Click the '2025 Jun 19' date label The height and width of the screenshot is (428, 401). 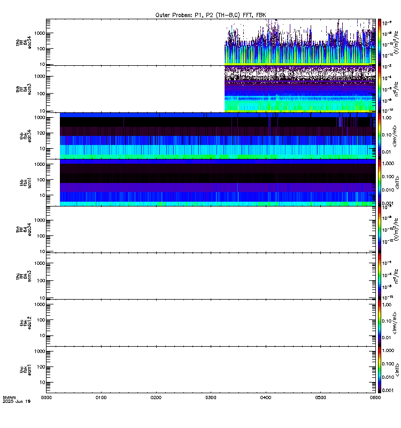pos(17,401)
